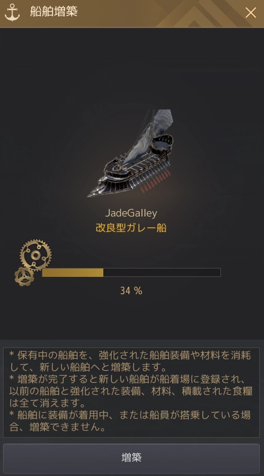Click the note about 船員が搭乗している場合

(130, 422)
